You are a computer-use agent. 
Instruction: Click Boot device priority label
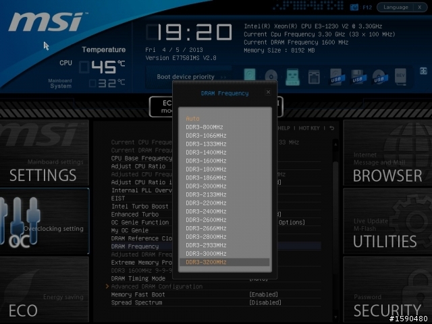click(x=186, y=77)
